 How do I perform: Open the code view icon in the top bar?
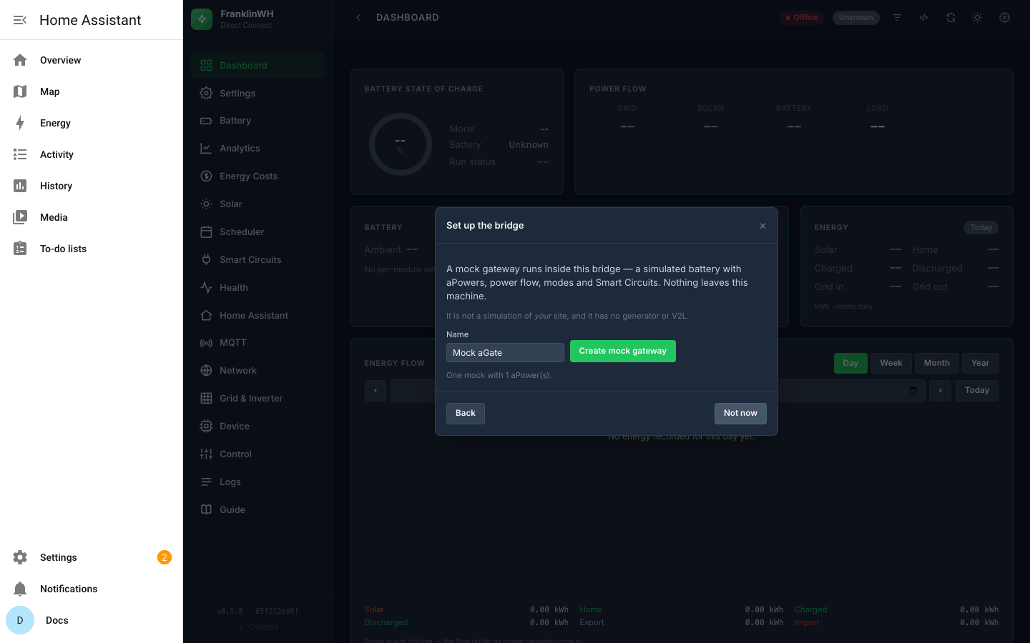coord(924,18)
